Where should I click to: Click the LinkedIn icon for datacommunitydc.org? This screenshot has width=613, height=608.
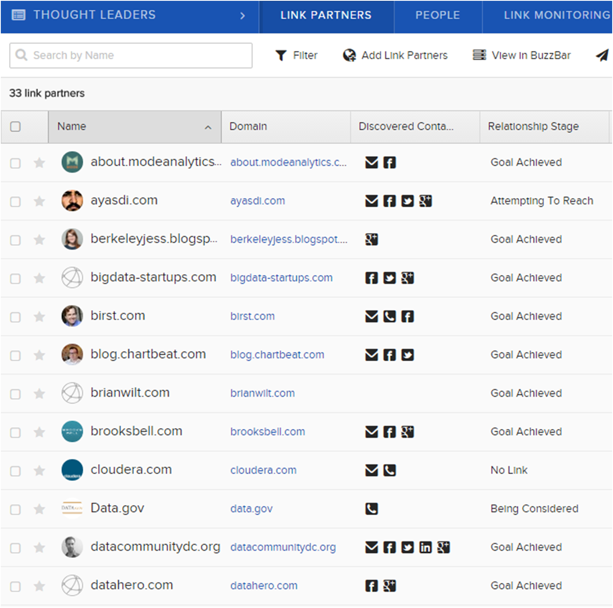(x=425, y=547)
